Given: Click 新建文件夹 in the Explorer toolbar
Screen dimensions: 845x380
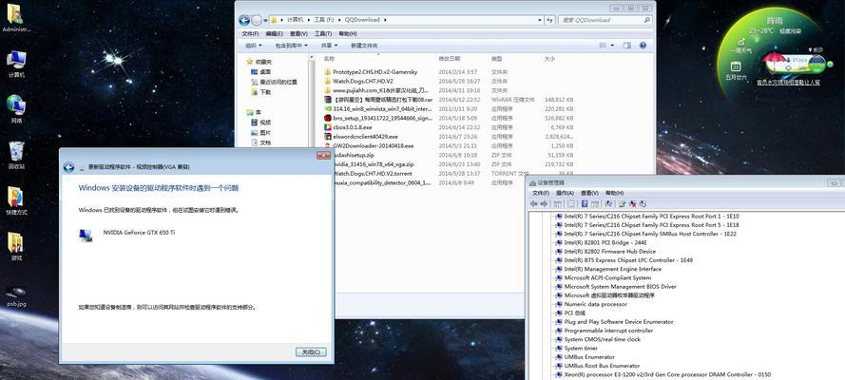Looking at the screenshot, I should click(364, 46).
